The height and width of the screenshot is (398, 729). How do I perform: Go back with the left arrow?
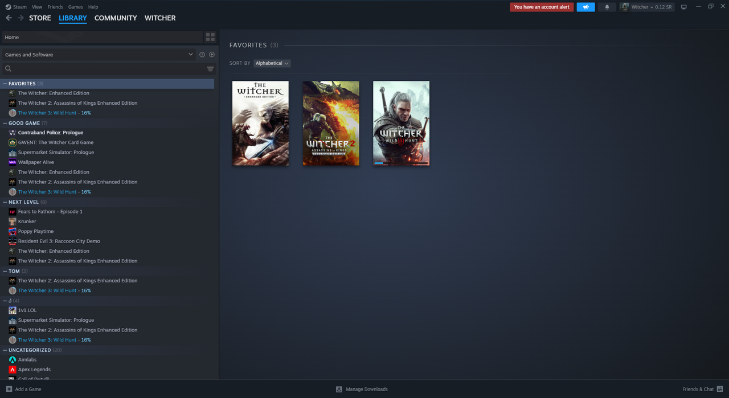(x=9, y=18)
